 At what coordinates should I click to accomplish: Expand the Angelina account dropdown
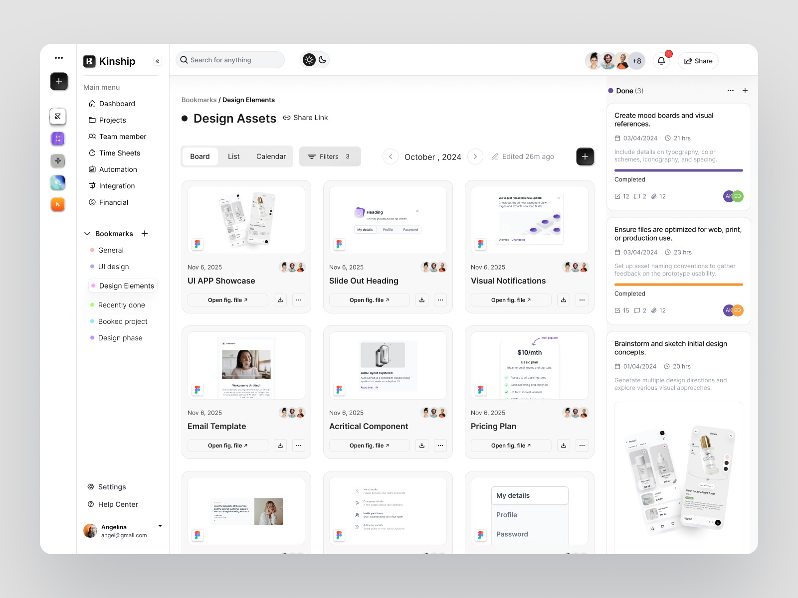(160, 526)
